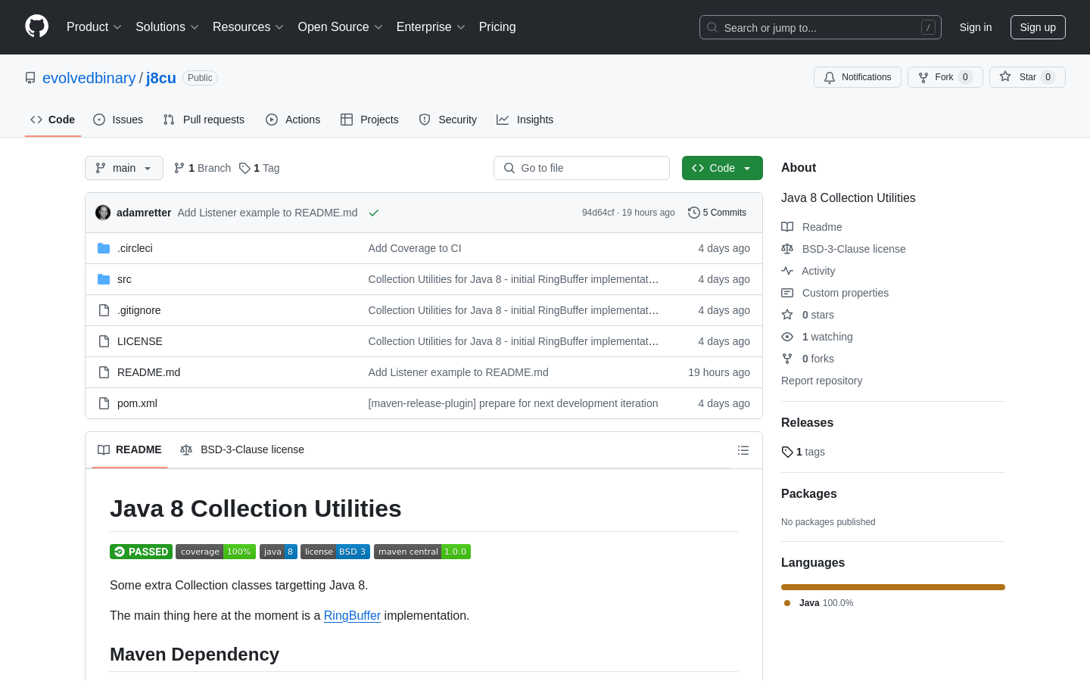1090x681 pixels.
Task: Click the pom.xml file icon
Action: (104, 403)
